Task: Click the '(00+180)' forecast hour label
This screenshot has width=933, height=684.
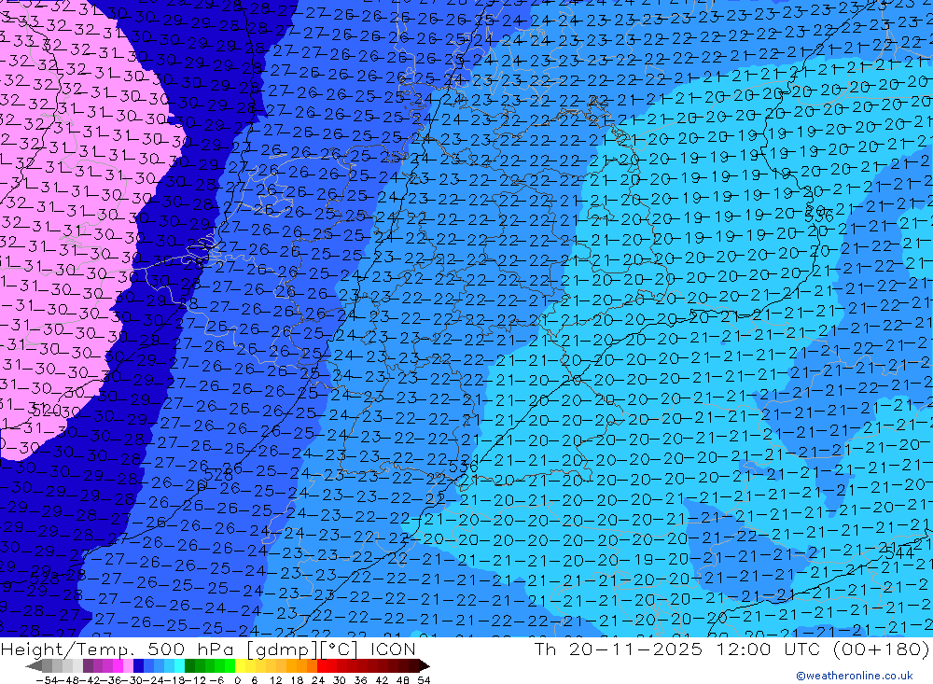Action: pyautogui.click(x=882, y=649)
